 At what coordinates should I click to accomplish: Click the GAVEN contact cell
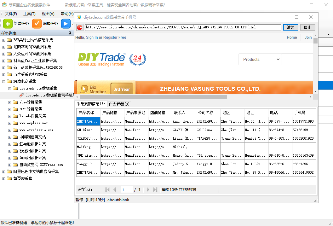(184, 130)
